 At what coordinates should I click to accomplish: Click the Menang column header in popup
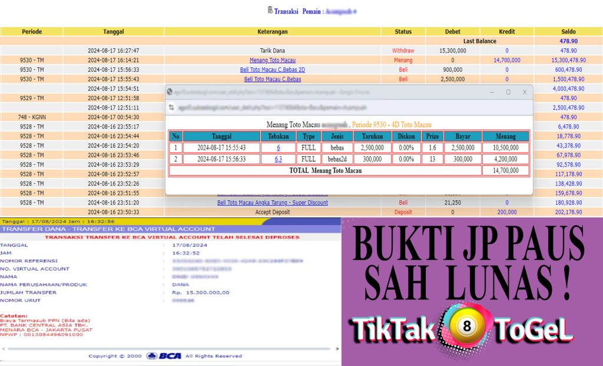pyautogui.click(x=506, y=136)
